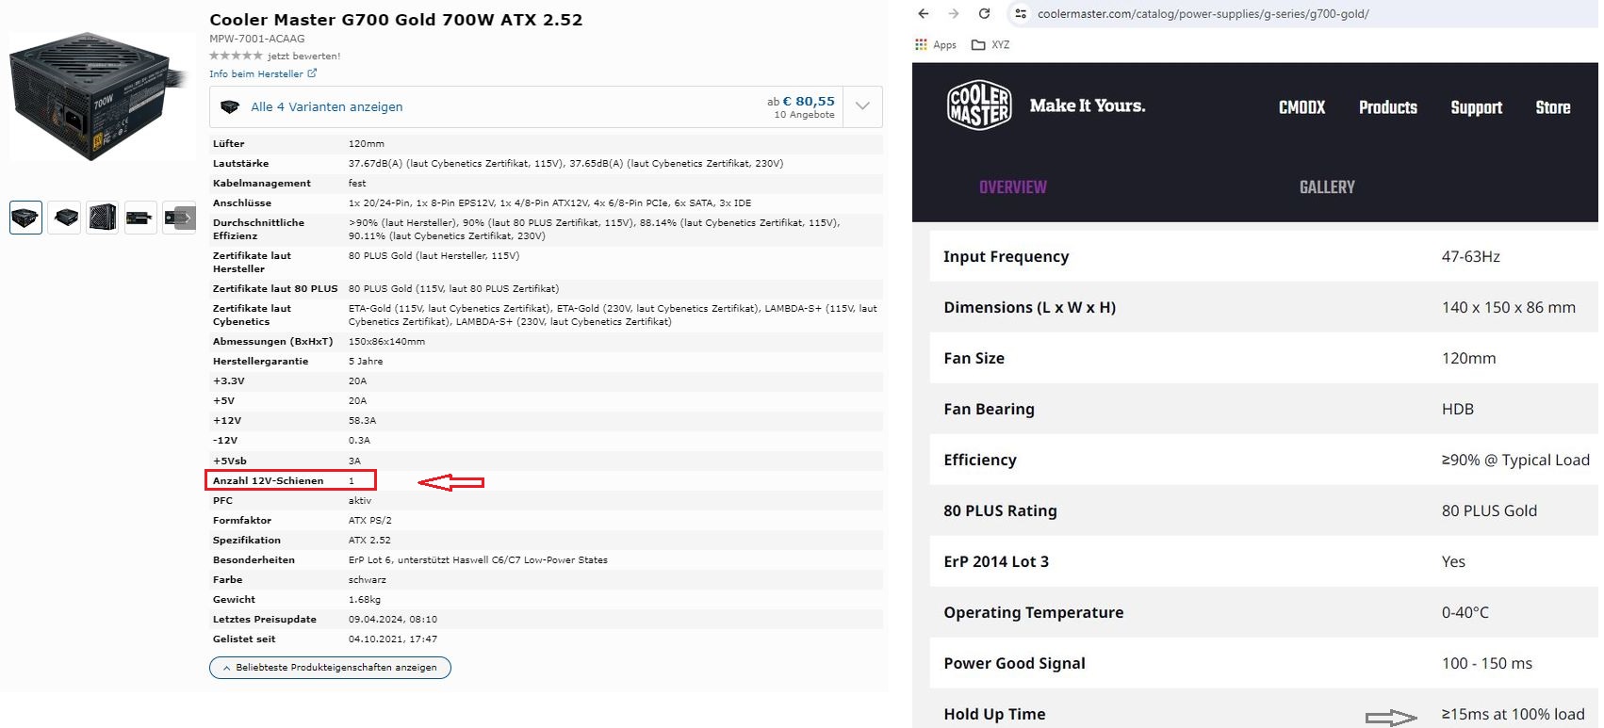Click the Spezifikation value ATX 2.52
This screenshot has height=728, width=1604.
pyautogui.click(x=369, y=541)
